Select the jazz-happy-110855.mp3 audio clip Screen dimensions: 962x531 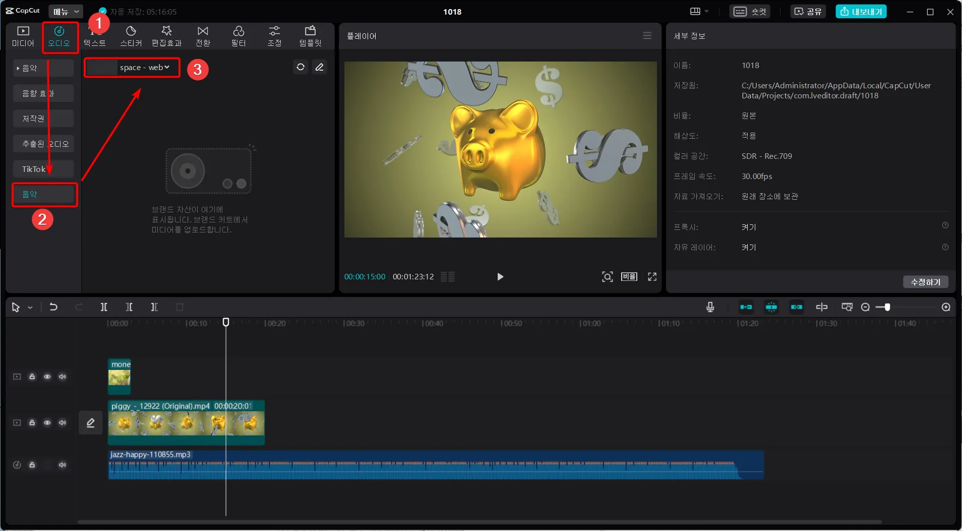436,464
